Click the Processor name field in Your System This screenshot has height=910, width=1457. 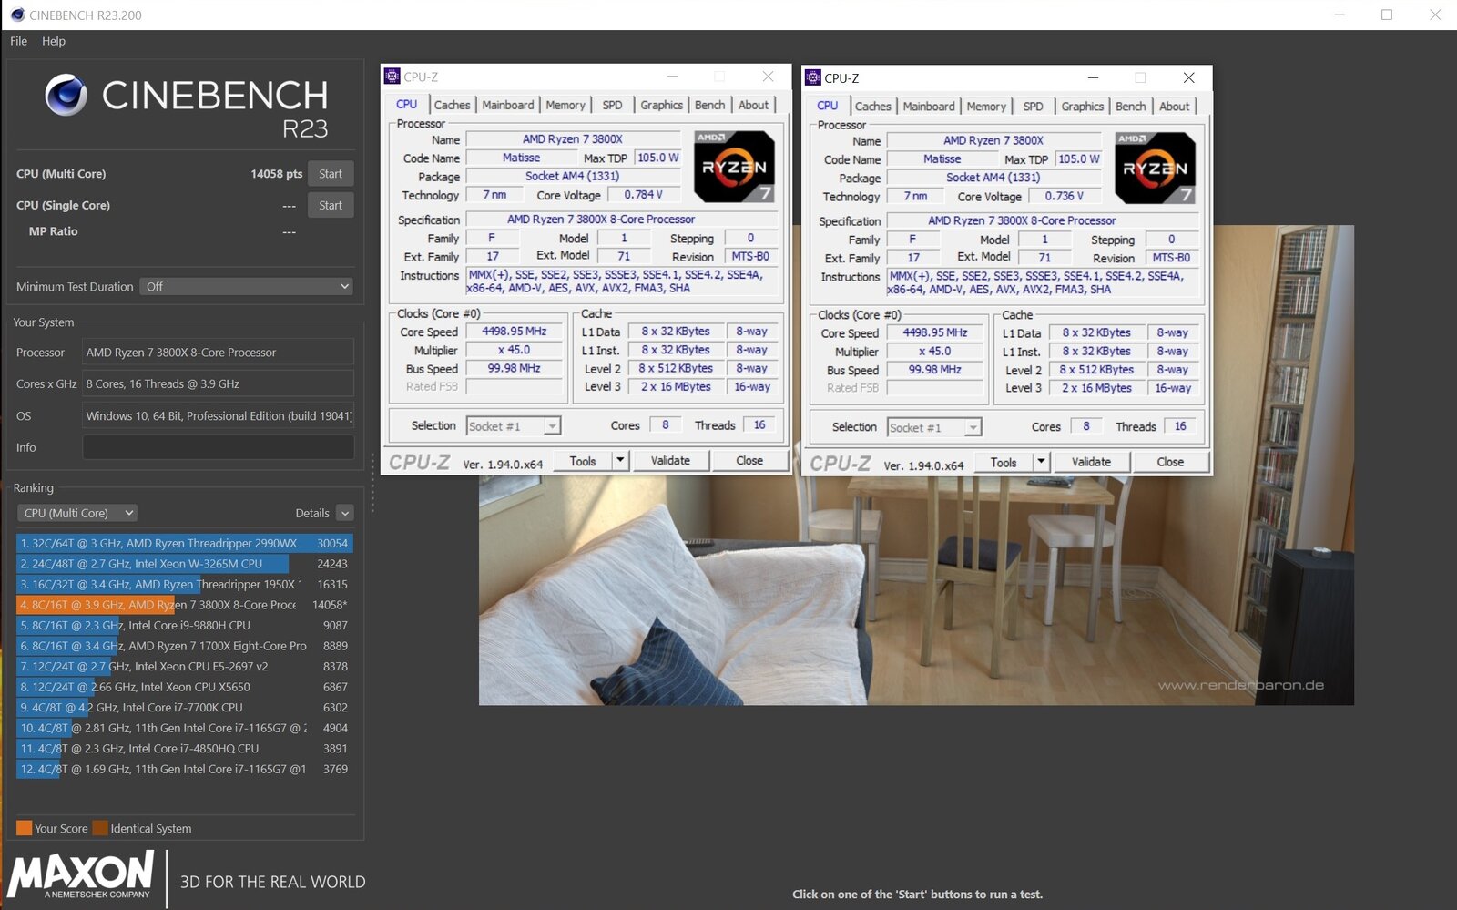coord(219,353)
